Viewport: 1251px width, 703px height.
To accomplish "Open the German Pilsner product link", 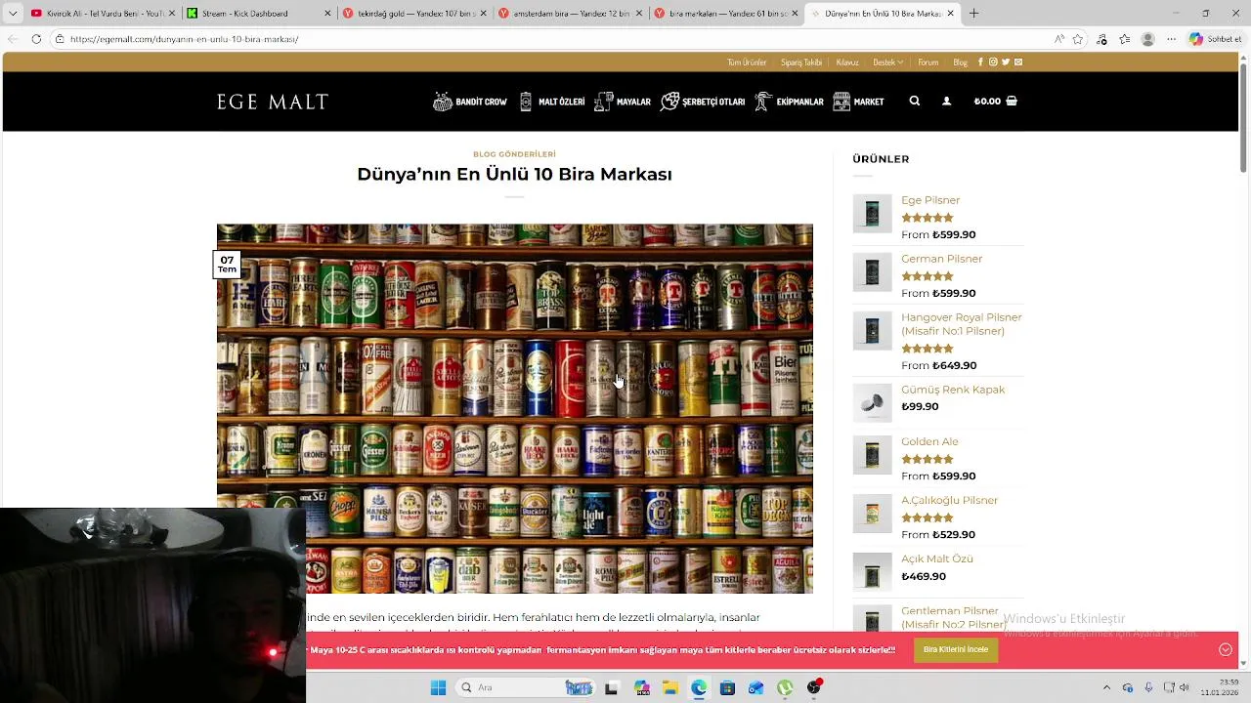I will point(942,259).
